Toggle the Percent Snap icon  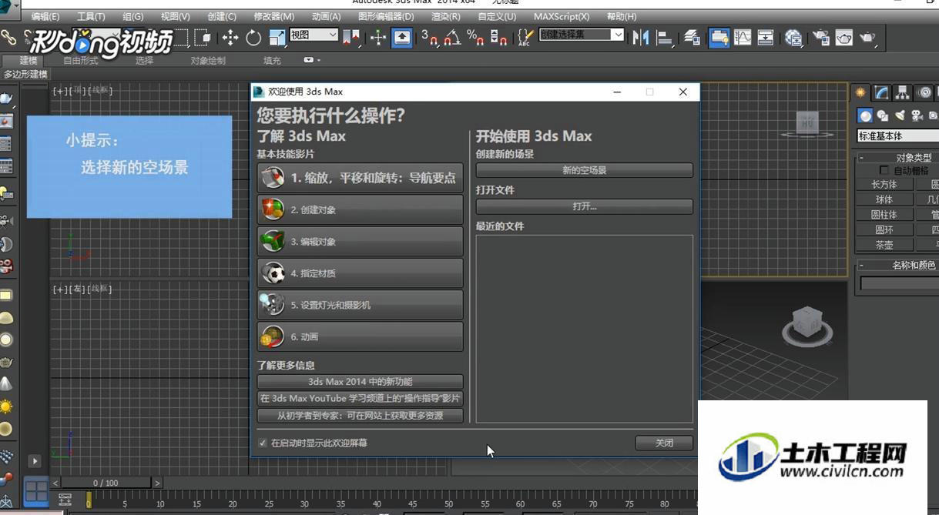click(475, 37)
